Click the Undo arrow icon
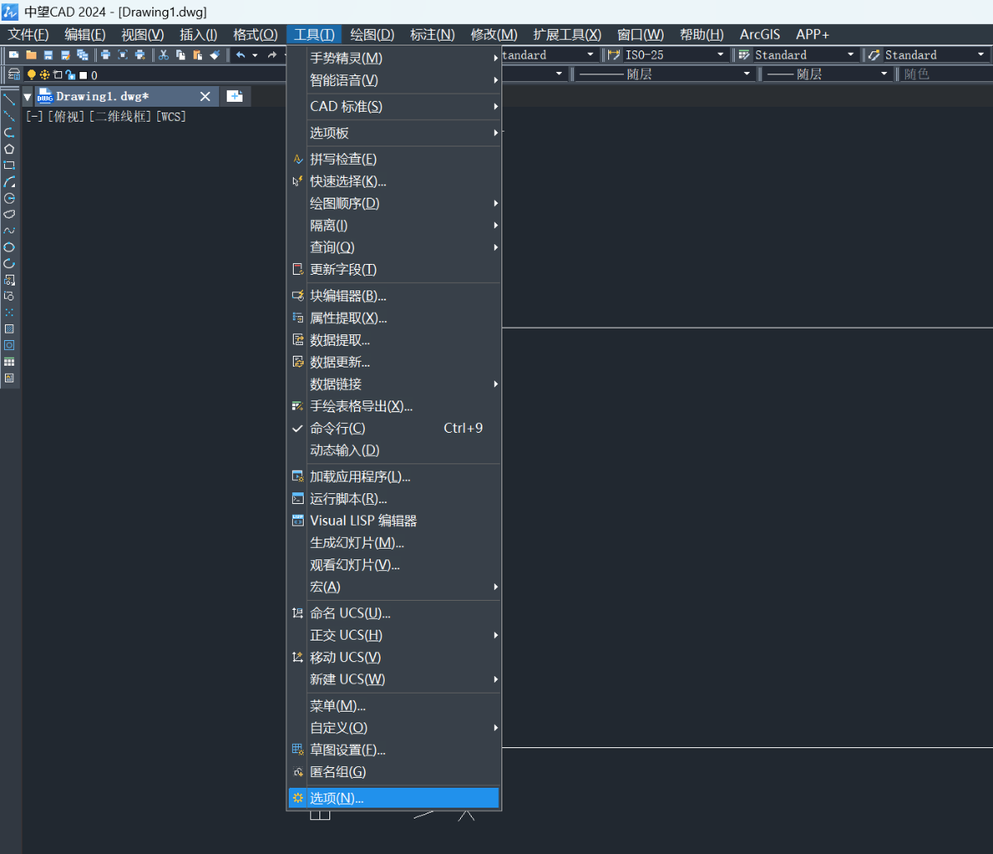The height and width of the screenshot is (854, 993). click(x=240, y=55)
